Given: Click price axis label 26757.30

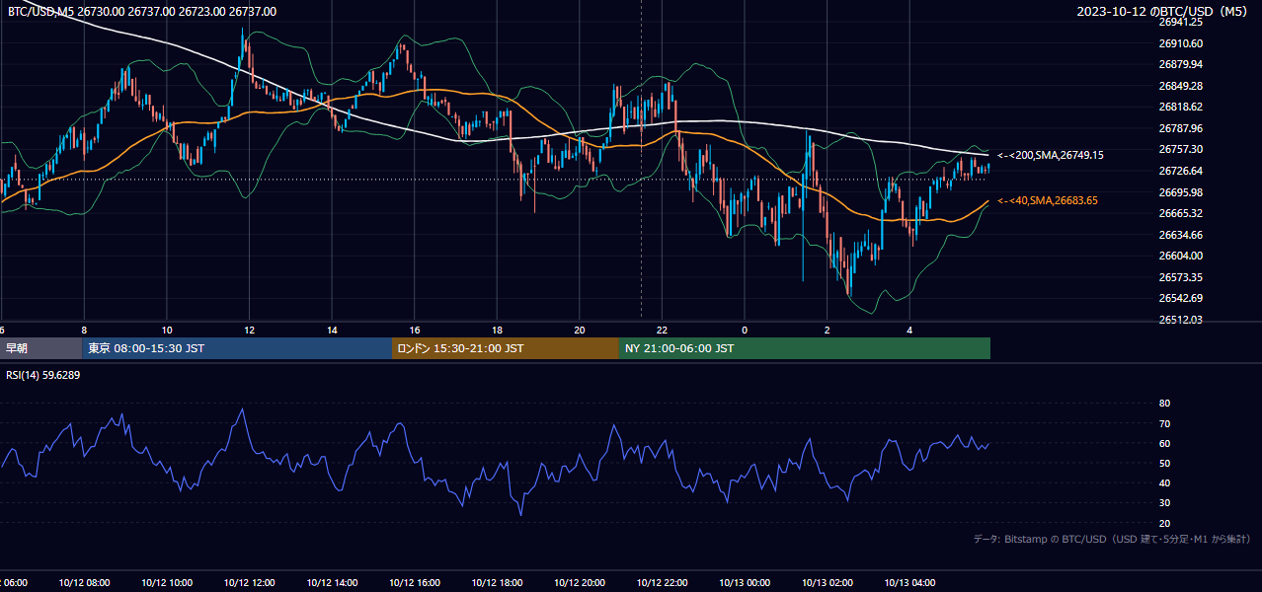Looking at the screenshot, I should coord(1180,149).
